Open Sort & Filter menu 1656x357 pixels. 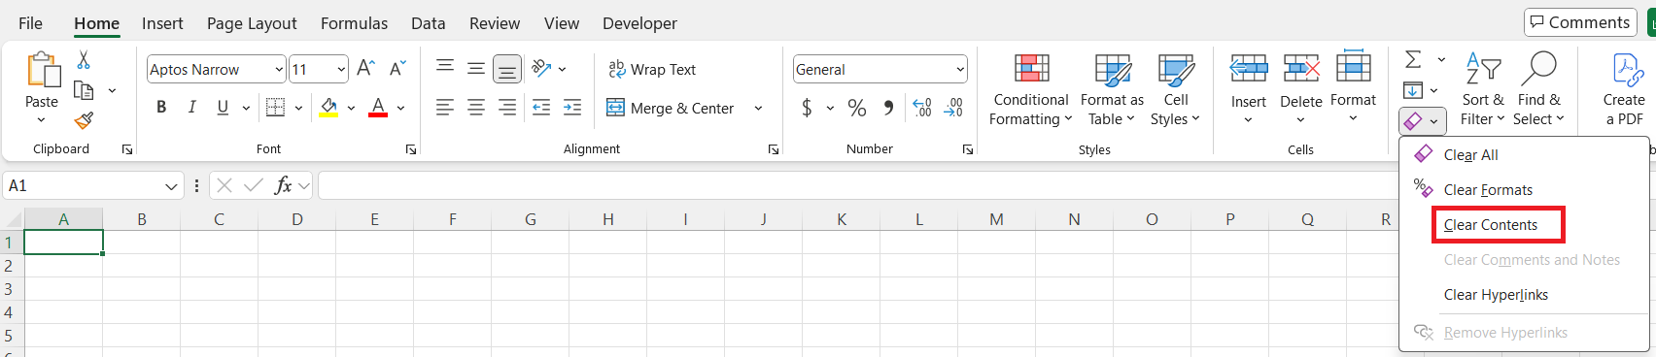tap(1483, 90)
